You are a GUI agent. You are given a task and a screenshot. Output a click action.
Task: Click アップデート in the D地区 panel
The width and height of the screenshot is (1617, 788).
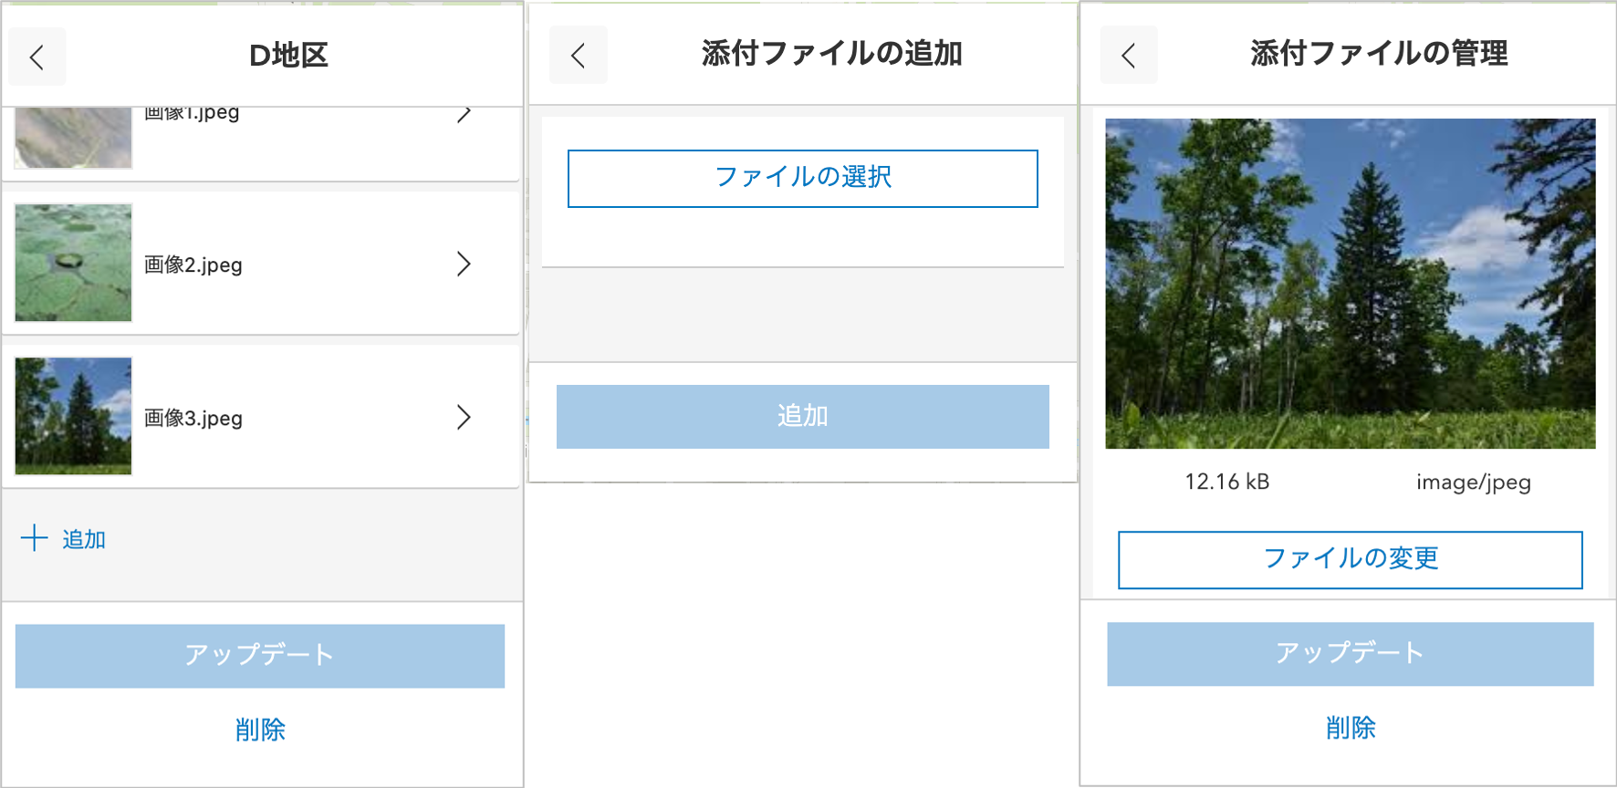[x=260, y=656]
